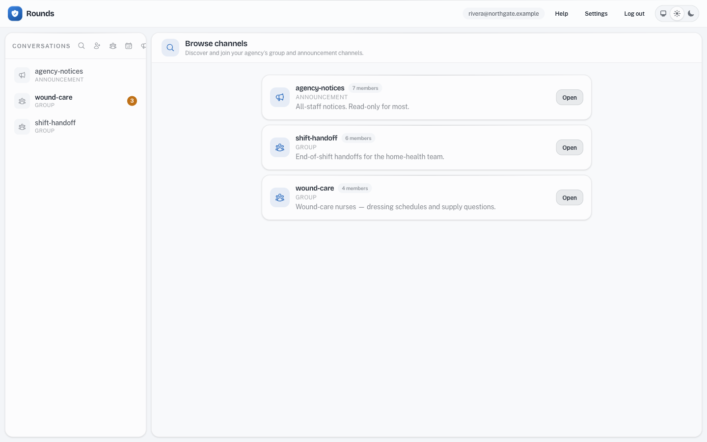707x442 pixels.
Task: Click the "All-staff notices. Read-only for most." text
Action: coord(352,107)
